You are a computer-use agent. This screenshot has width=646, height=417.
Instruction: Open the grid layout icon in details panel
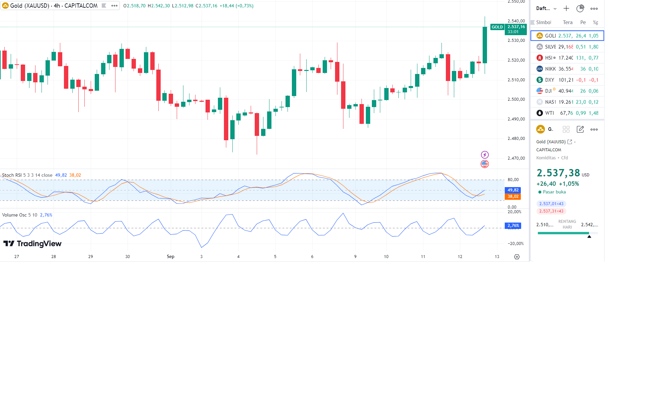(x=566, y=129)
